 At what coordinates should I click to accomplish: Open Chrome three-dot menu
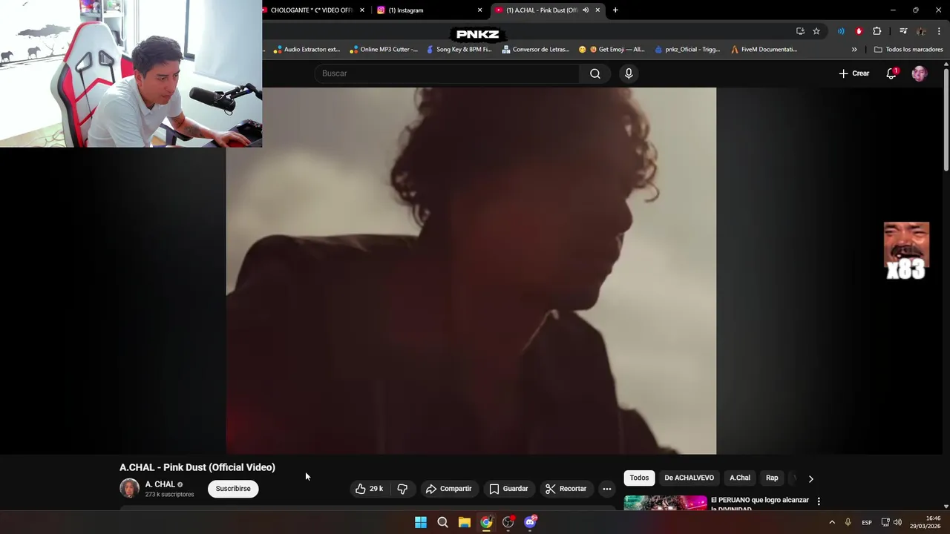(940, 31)
